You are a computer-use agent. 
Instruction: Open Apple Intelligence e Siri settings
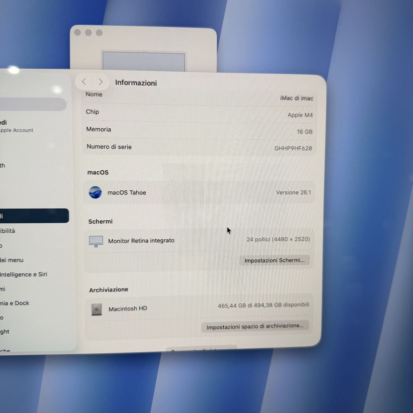(x=23, y=274)
